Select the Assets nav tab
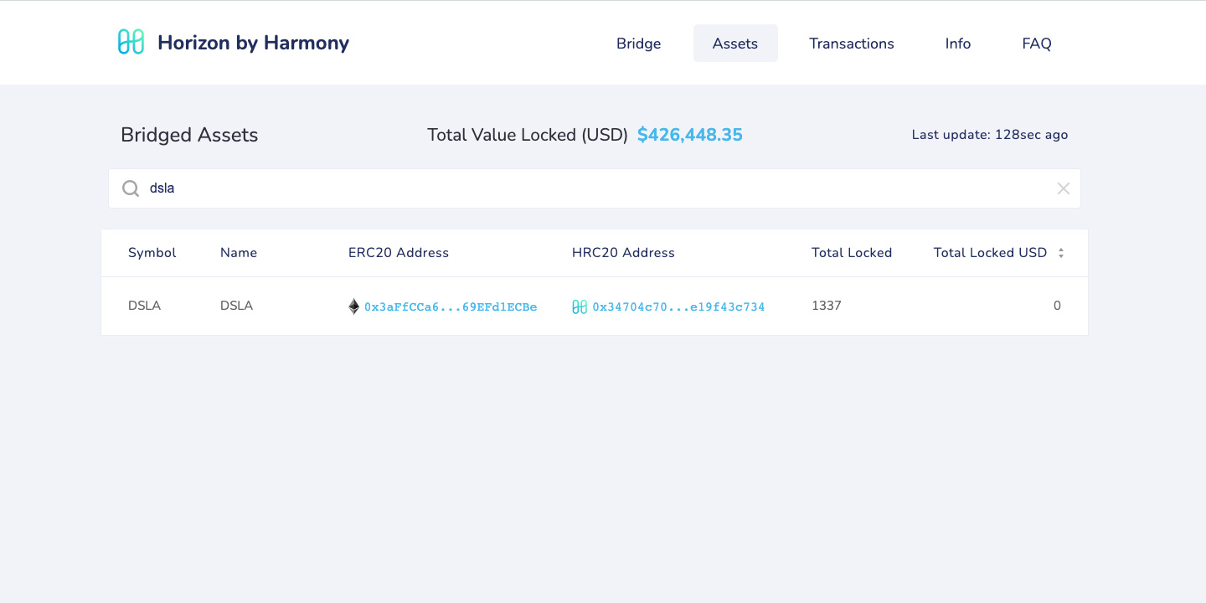 [x=735, y=44]
